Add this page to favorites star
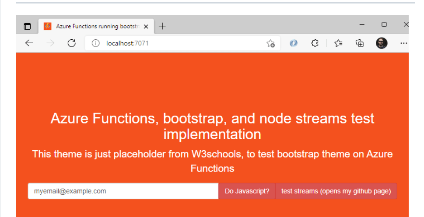This screenshot has height=217, width=424. [x=270, y=43]
